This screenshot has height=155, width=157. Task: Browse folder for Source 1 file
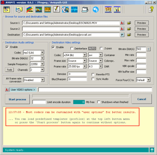129,23
